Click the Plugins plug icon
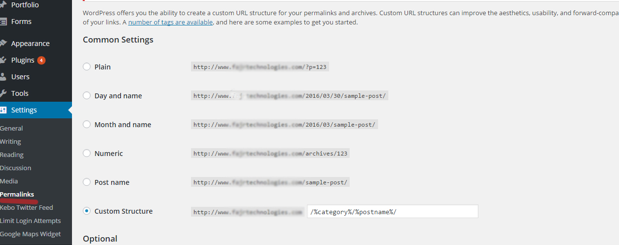Image resolution: width=619 pixels, height=245 pixels. coord(2,60)
